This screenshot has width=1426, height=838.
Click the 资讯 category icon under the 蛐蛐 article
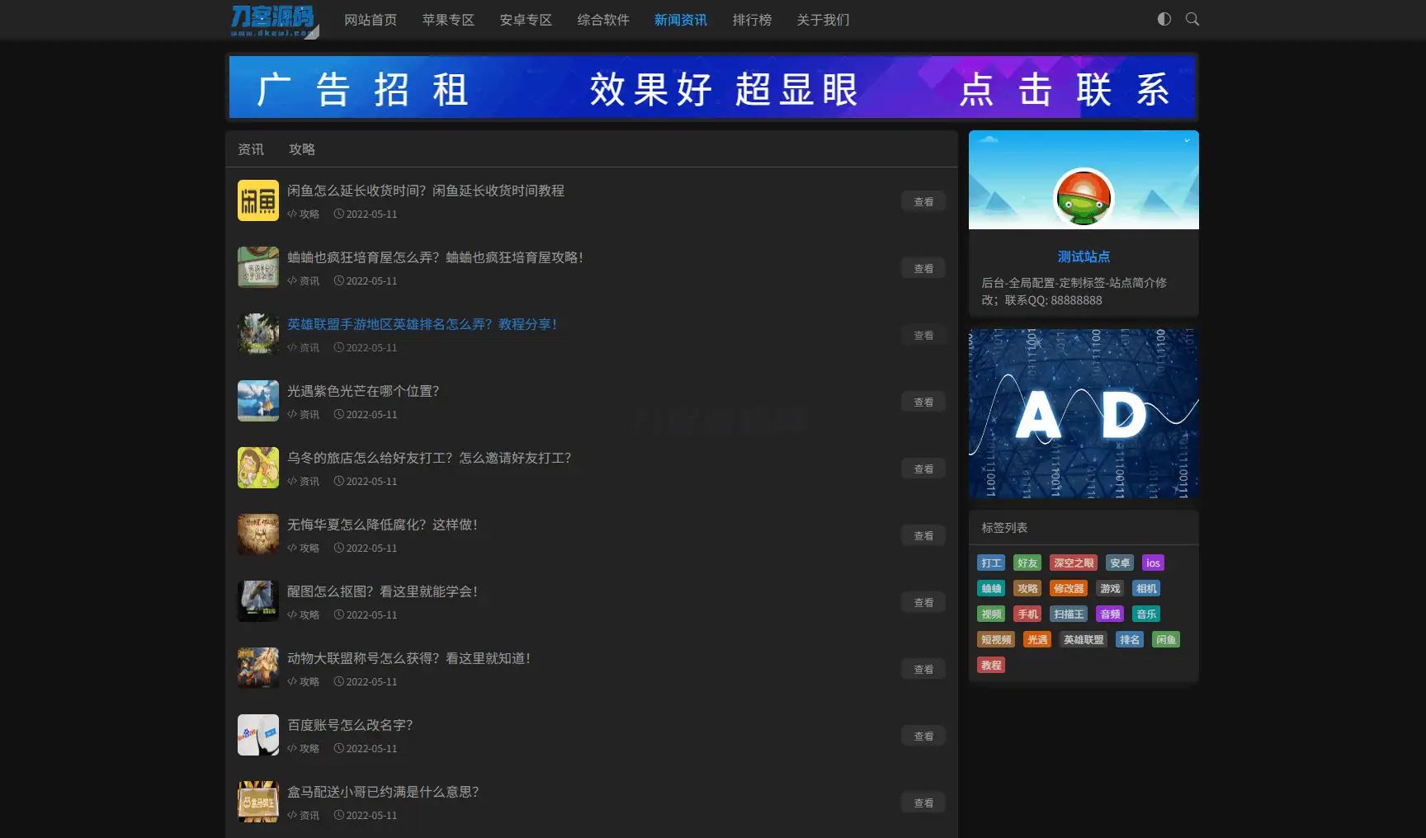290,280
